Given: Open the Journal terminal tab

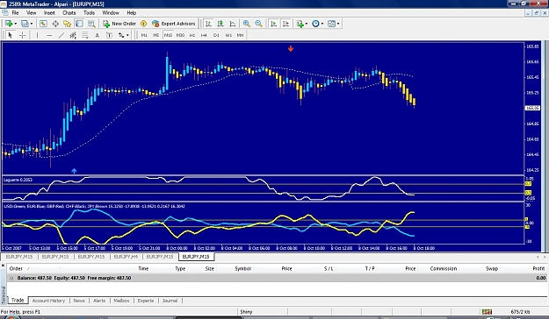Looking at the screenshot, I should pyautogui.click(x=170, y=301).
